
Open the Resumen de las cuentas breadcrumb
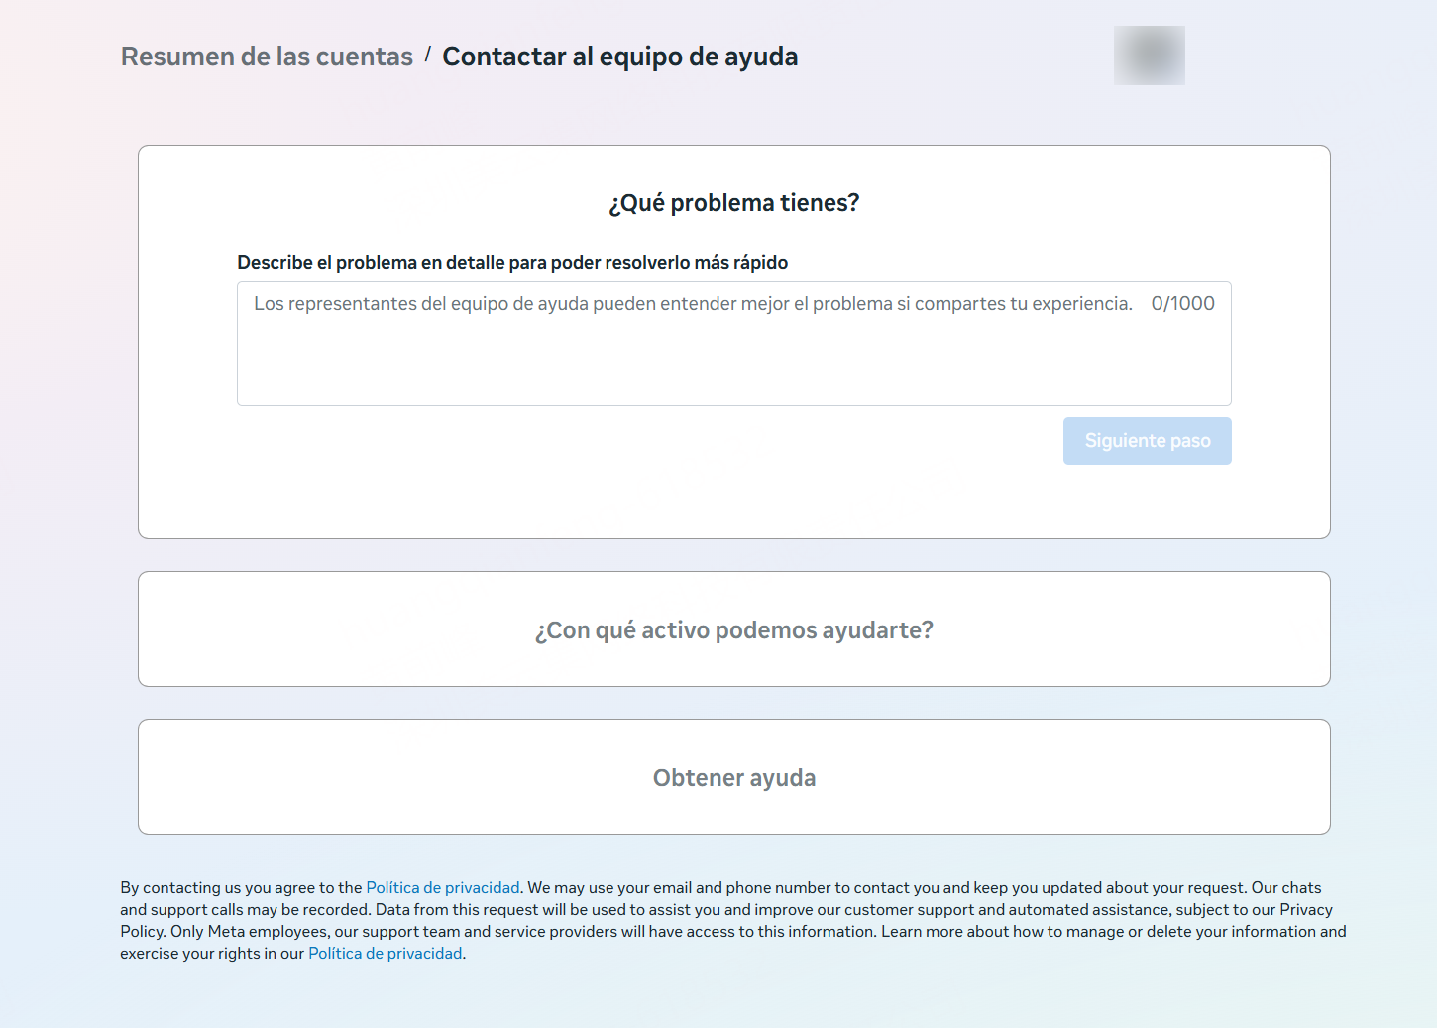click(x=267, y=57)
